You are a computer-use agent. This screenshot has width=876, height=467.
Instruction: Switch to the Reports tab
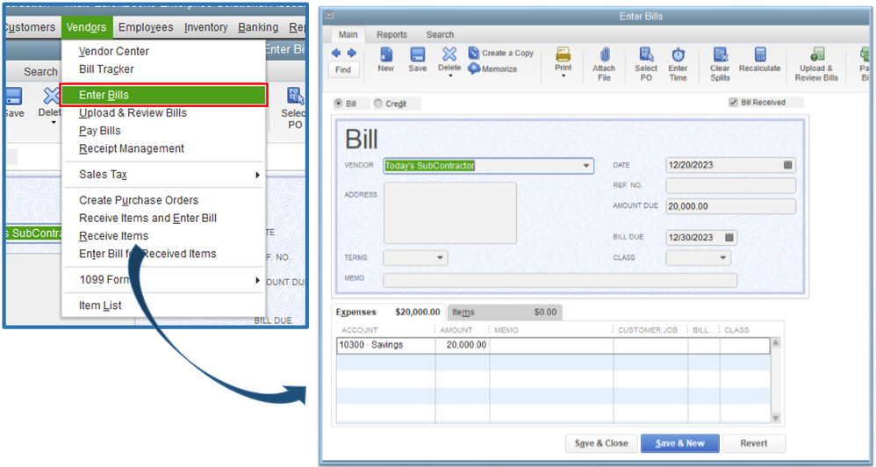pyautogui.click(x=391, y=34)
